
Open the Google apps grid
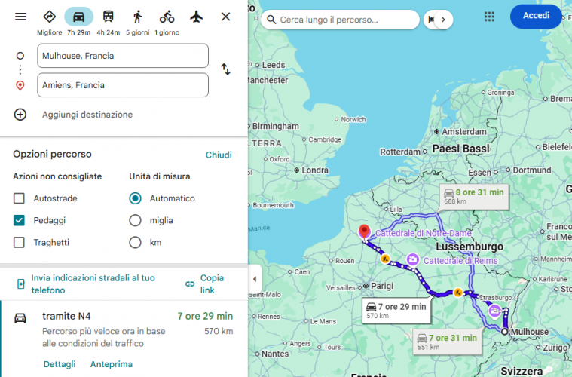tap(489, 17)
